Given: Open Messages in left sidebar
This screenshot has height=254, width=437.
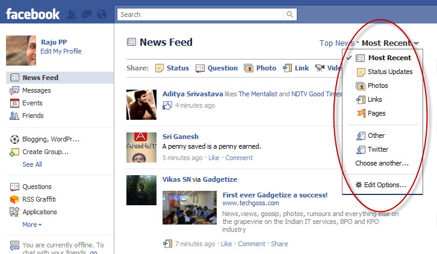Looking at the screenshot, I should tap(37, 90).
